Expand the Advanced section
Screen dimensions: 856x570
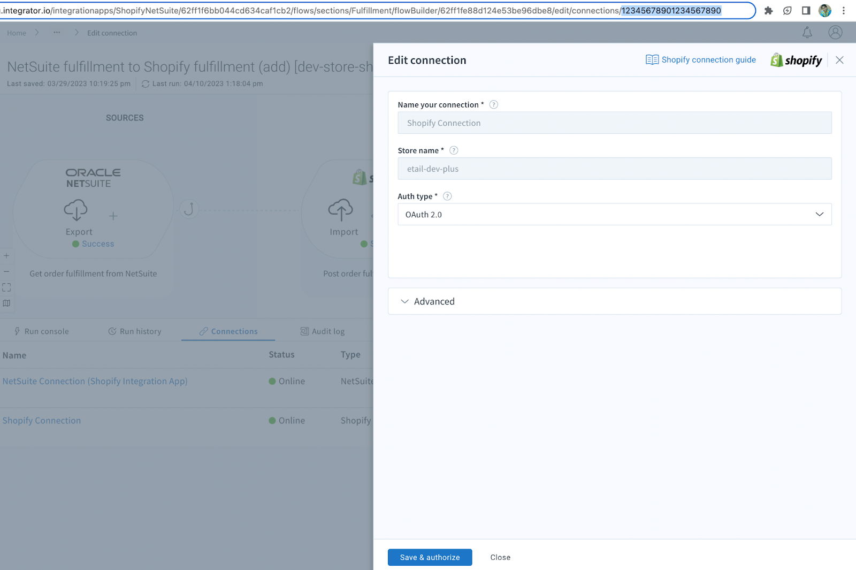(x=615, y=301)
